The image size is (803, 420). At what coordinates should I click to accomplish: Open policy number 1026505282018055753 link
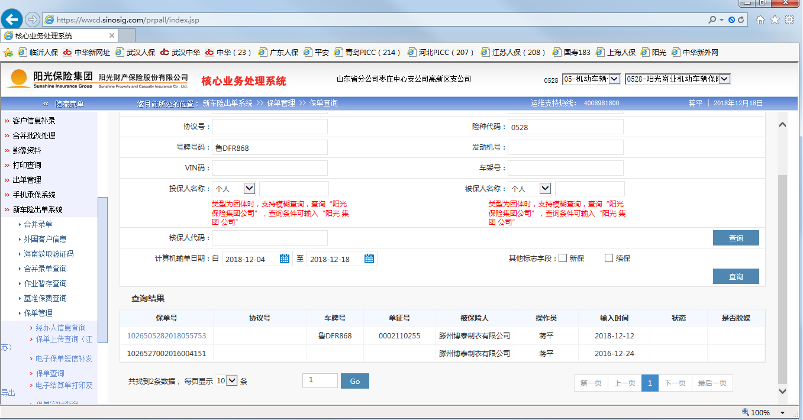[x=166, y=335]
